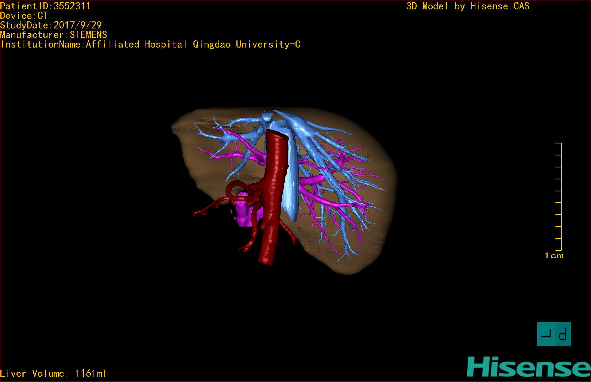Select the red aorta vessel model
The width and height of the screenshot is (591, 382).
[x=274, y=198]
